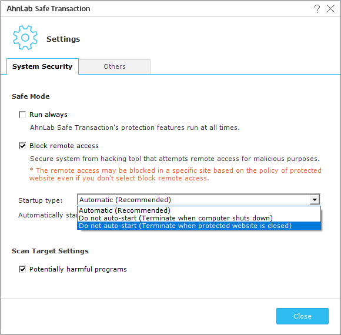Uncheck Block remote access

coord(22,146)
